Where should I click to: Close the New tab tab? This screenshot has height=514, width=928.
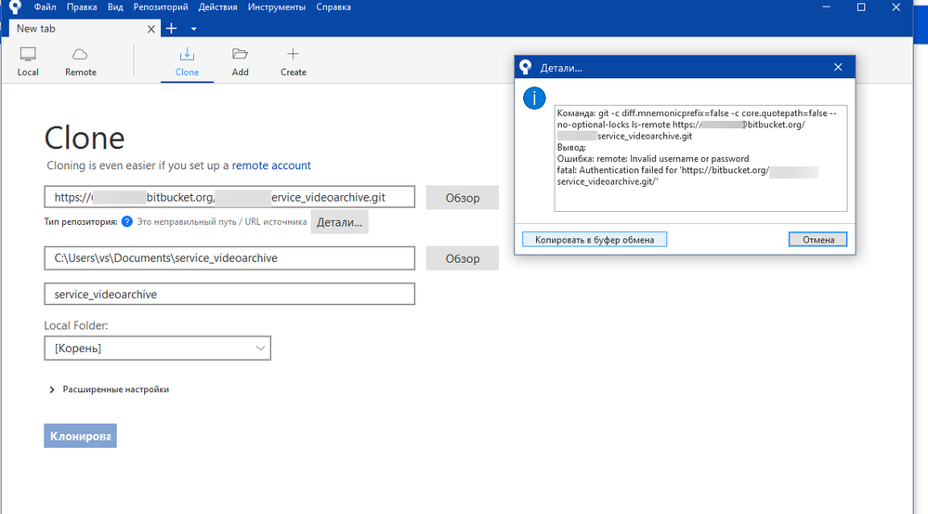click(150, 29)
